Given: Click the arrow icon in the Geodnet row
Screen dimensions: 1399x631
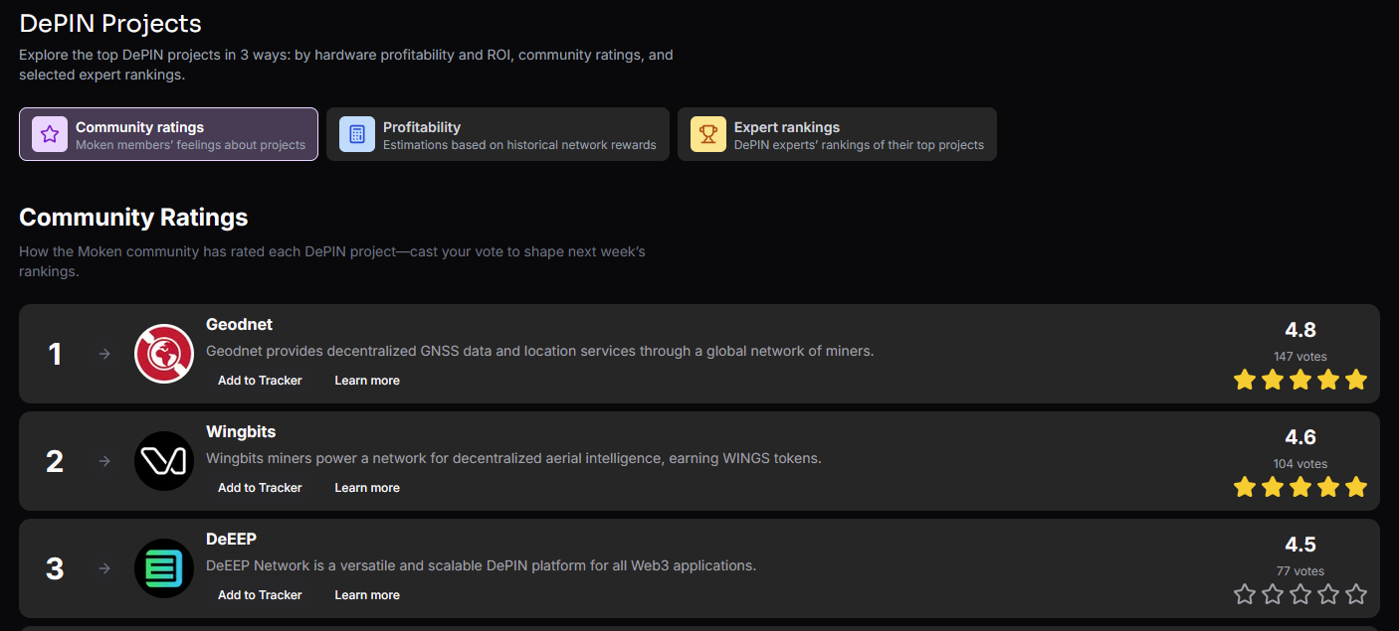Looking at the screenshot, I should tap(104, 354).
